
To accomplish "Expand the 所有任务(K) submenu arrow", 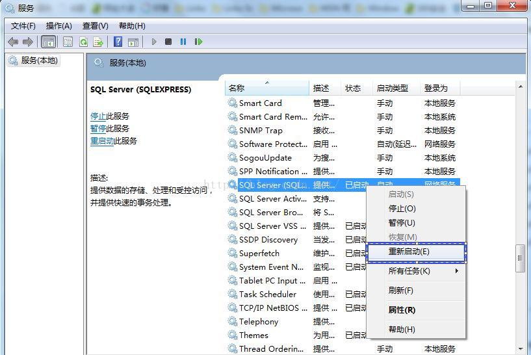I will tap(457, 271).
